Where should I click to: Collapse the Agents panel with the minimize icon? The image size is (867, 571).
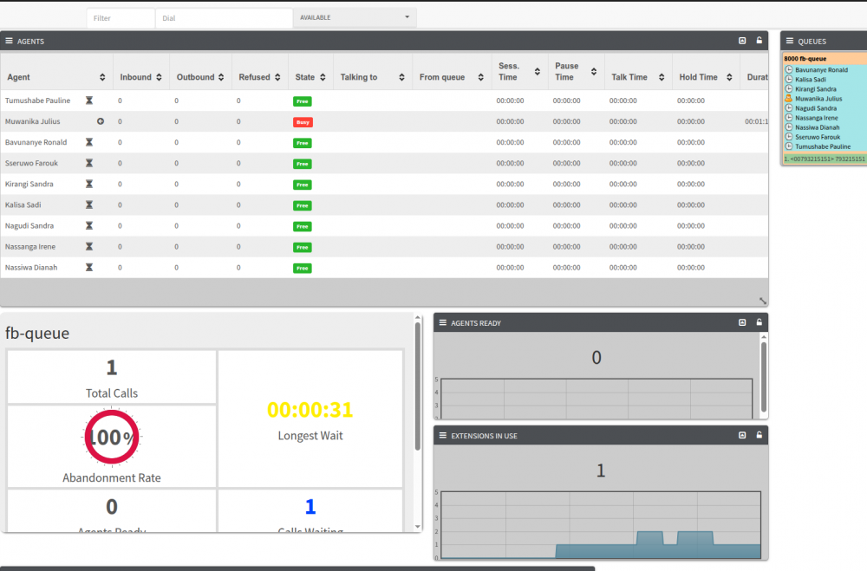742,41
